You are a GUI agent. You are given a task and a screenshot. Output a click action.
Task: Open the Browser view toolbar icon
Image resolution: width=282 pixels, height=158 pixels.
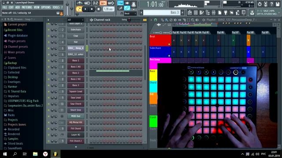[208, 13]
